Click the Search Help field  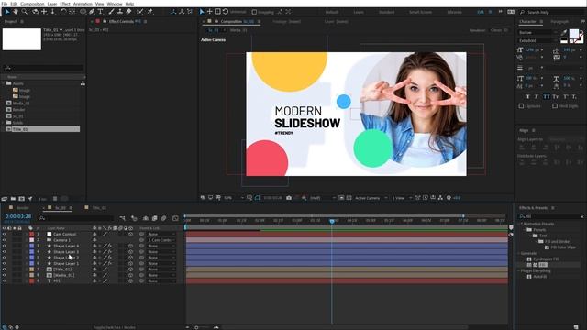click(552, 12)
